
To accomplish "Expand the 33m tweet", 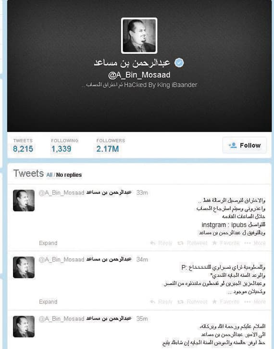I will 48,243.
